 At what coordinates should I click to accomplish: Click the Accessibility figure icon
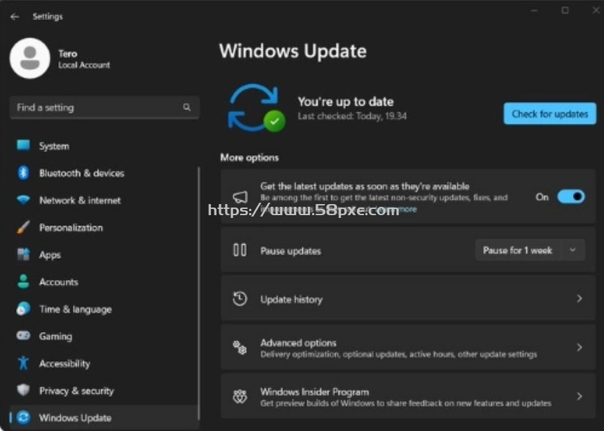click(23, 363)
